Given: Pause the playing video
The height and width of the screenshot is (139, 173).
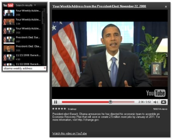Looking at the screenshot, I should click(56, 102).
